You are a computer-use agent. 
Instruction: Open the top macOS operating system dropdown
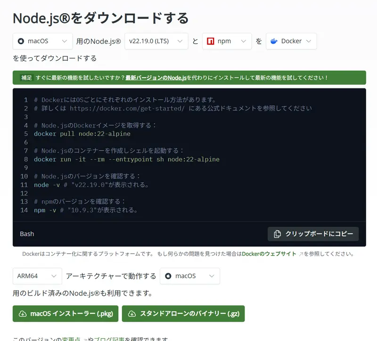tap(42, 41)
